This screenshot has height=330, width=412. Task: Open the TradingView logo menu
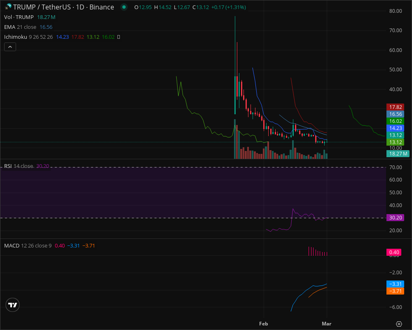(x=12, y=305)
